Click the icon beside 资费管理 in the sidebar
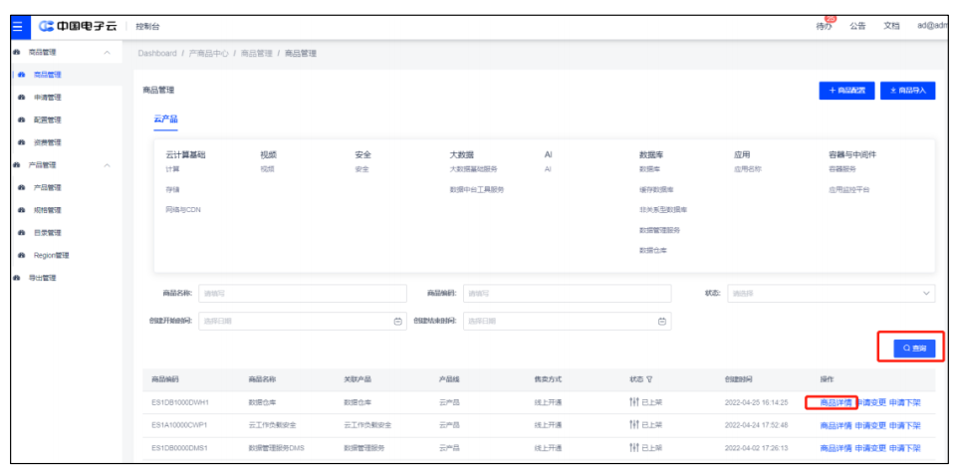Image resolution: width=958 pixels, height=471 pixels. tap(22, 143)
